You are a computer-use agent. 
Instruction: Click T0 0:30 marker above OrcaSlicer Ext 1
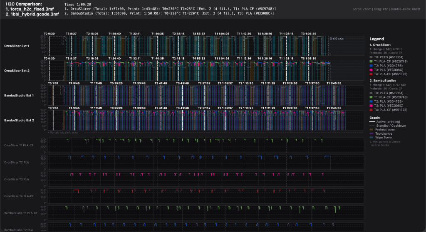tap(49, 34)
